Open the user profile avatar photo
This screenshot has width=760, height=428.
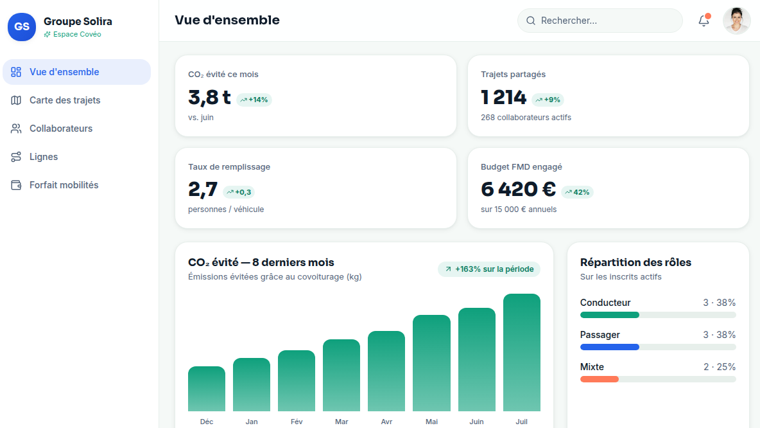click(737, 21)
